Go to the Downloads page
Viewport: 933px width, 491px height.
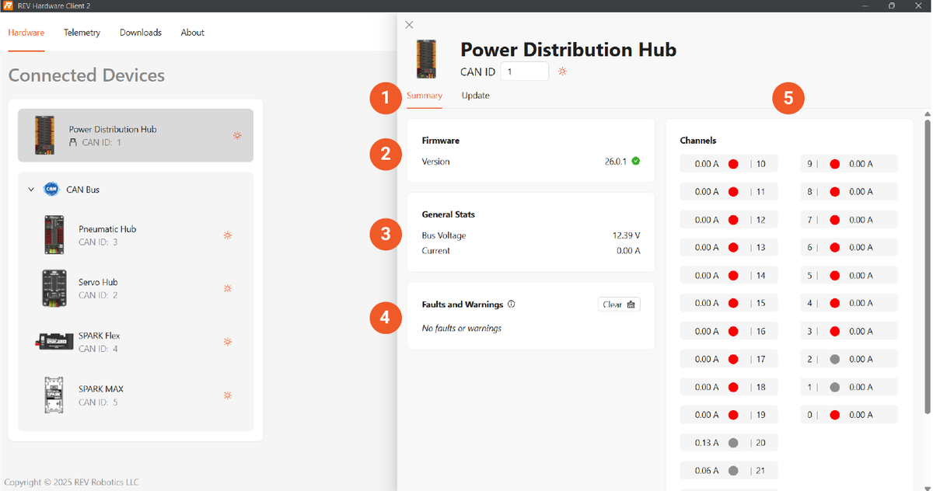click(x=141, y=33)
